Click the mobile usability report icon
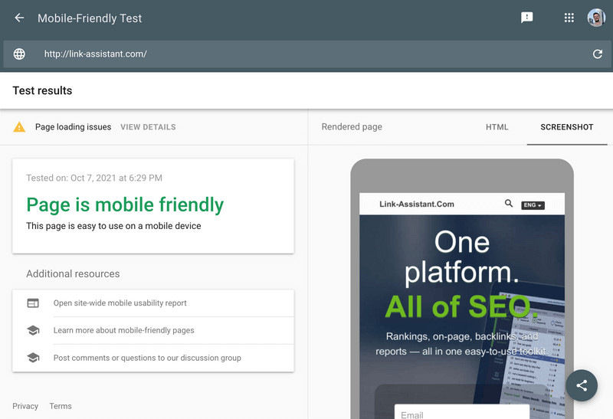 click(33, 303)
